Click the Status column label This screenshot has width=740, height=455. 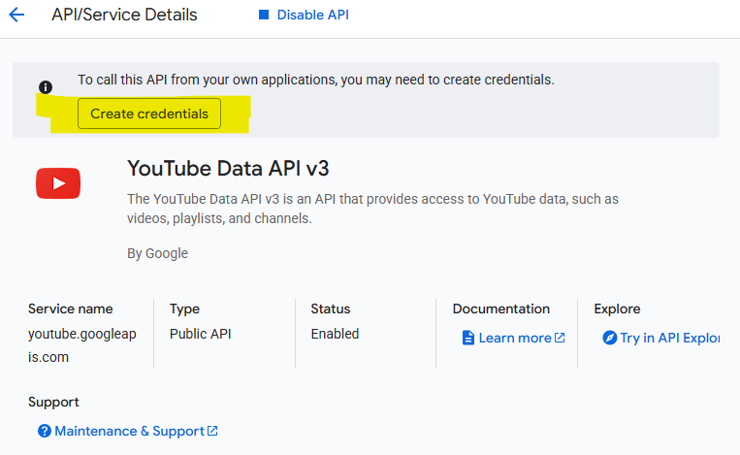pyautogui.click(x=331, y=309)
